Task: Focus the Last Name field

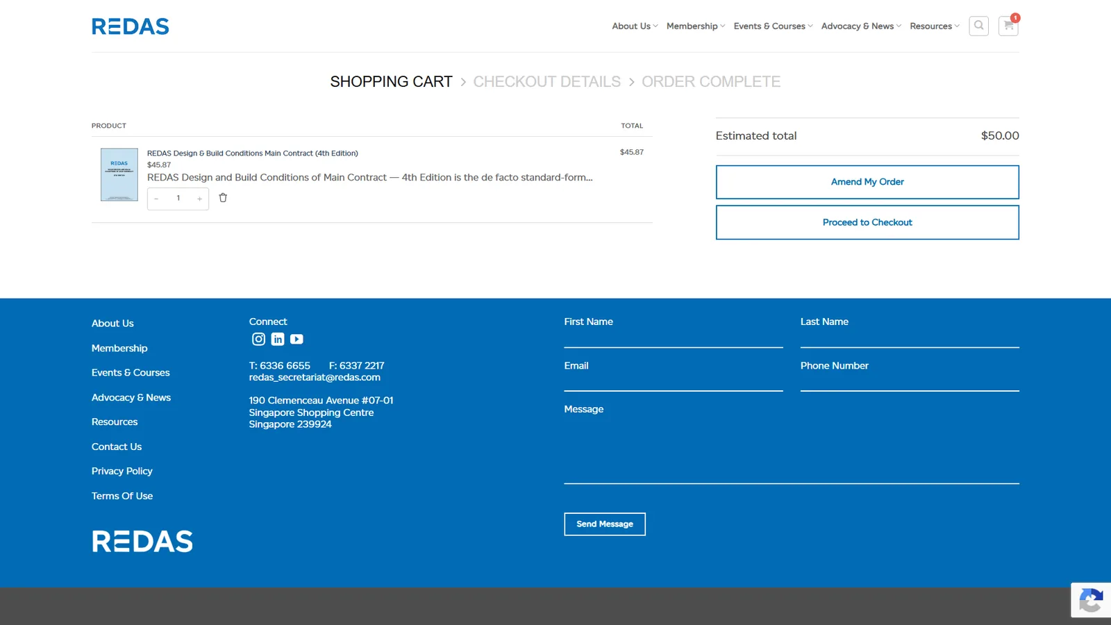Action: (x=910, y=338)
